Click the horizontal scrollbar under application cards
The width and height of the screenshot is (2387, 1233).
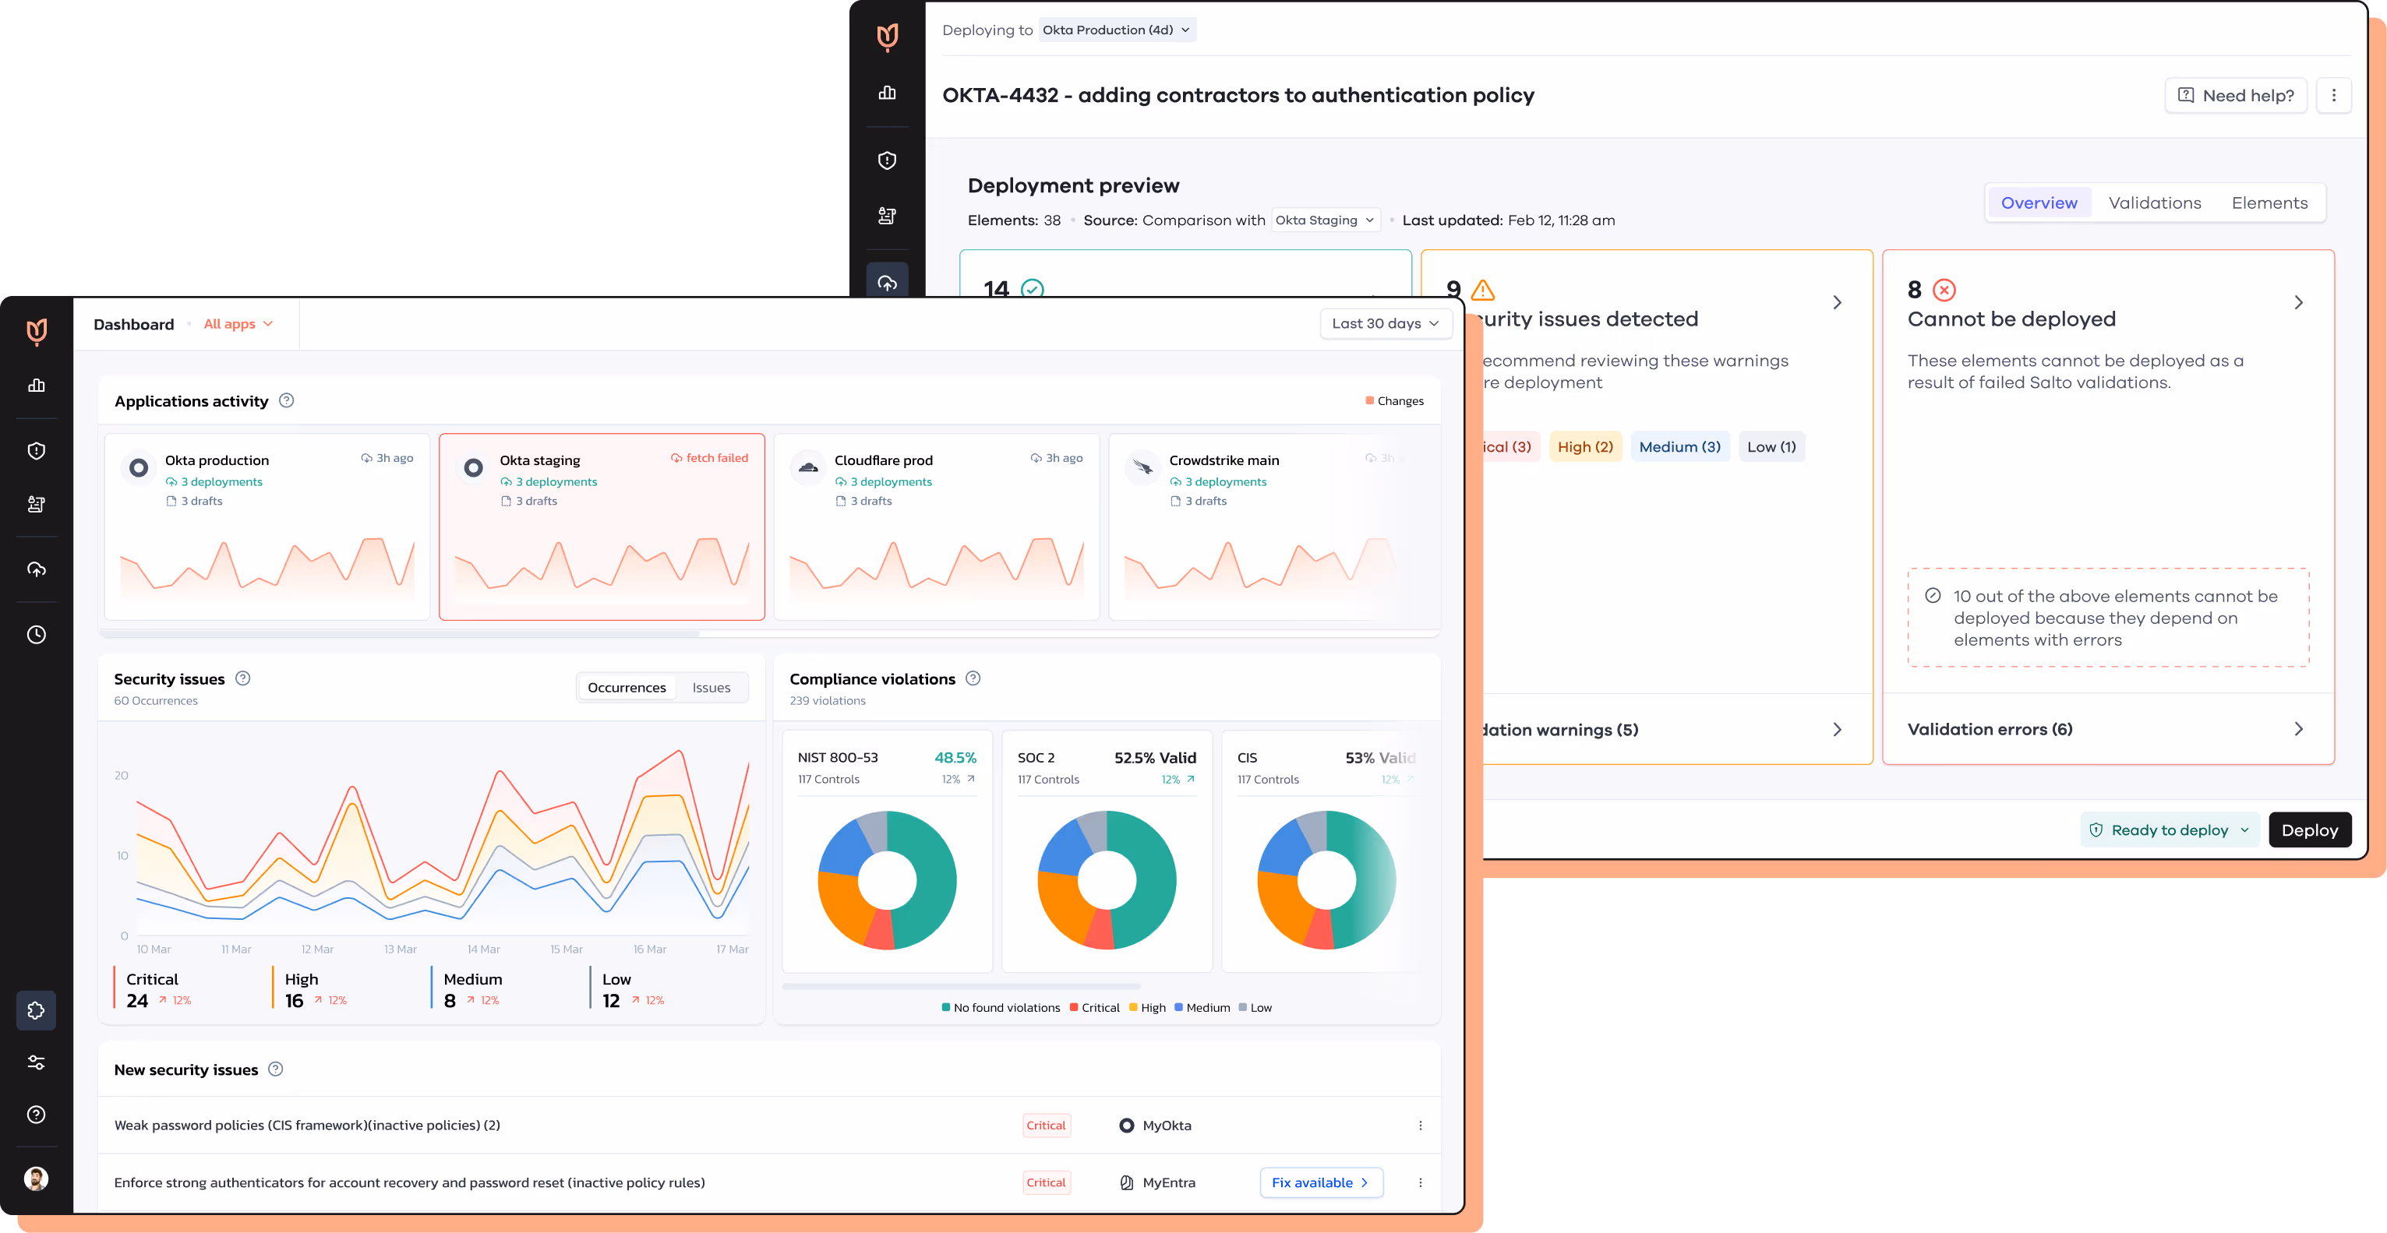(x=399, y=635)
